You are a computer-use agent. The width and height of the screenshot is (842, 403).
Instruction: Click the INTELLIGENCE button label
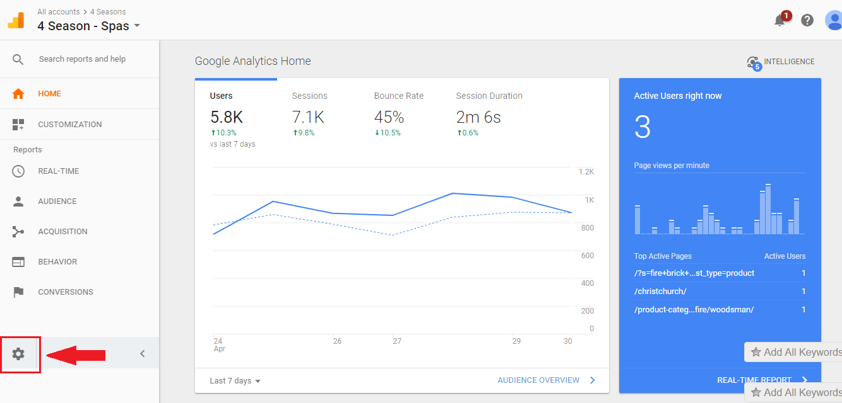[789, 62]
